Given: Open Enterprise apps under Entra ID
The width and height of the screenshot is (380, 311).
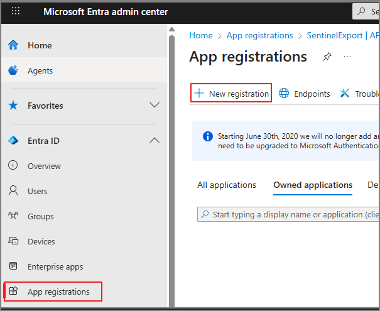Looking at the screenshot, I should (x=84, y=266).
